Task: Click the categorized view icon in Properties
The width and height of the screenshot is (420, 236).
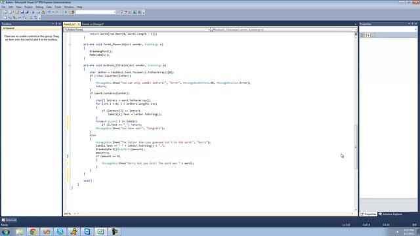Action: pyautogui.click(x=362, y=35)
